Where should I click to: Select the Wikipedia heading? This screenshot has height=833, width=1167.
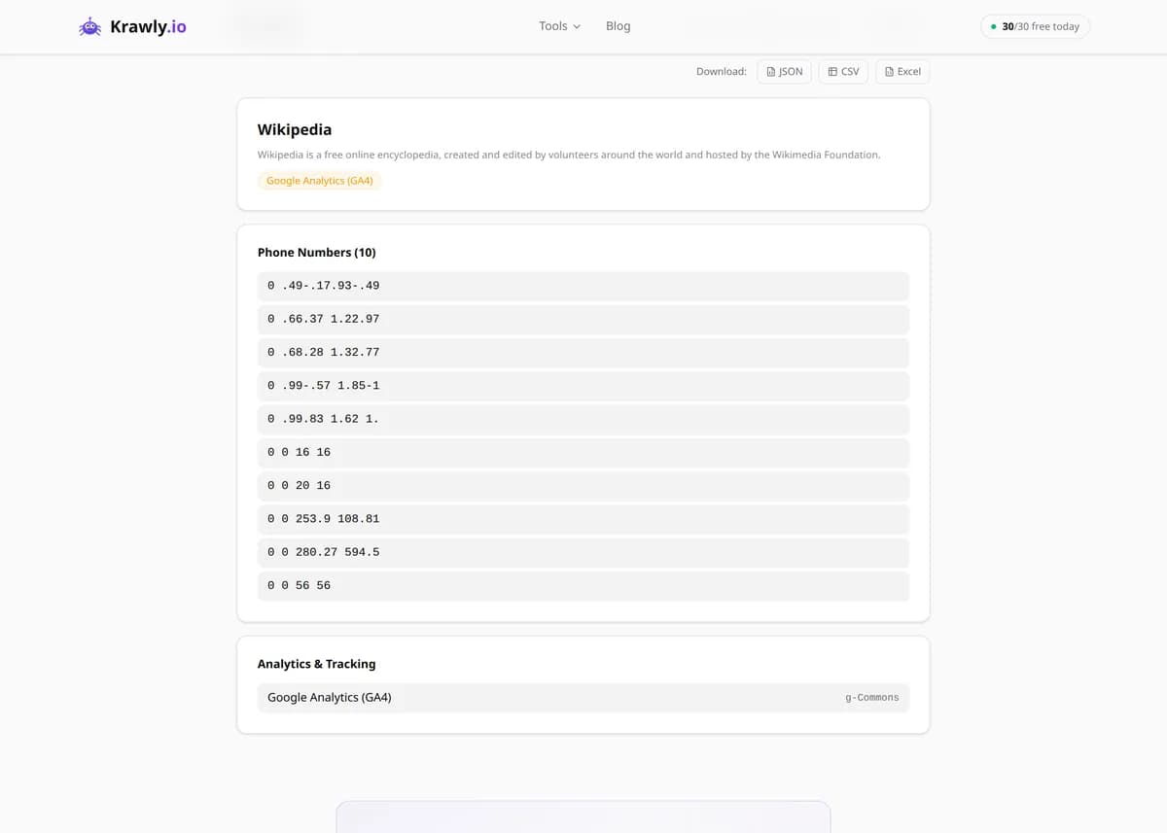click(295, 129)
